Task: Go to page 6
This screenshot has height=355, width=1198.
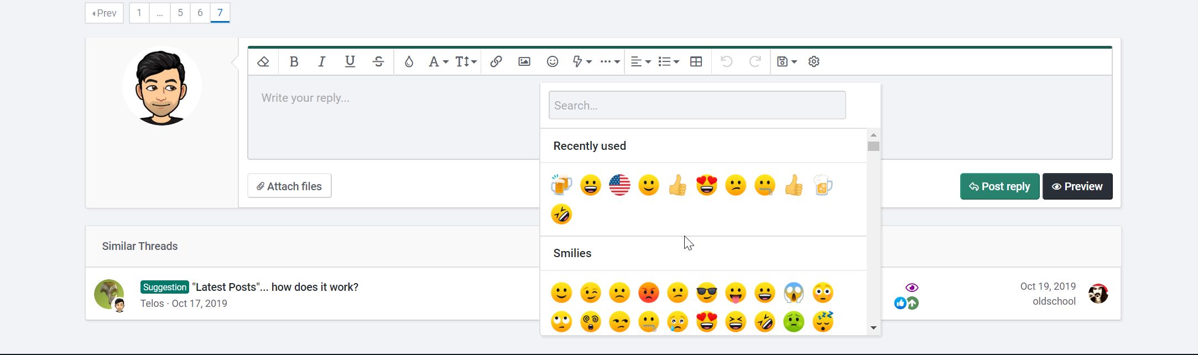Action: click(x=200, y=13)
